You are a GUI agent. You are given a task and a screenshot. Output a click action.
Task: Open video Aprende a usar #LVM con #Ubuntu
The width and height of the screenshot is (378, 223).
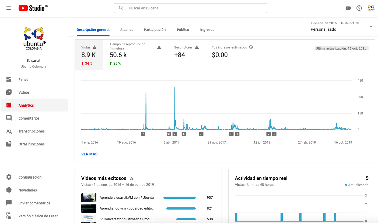(127, 197)
